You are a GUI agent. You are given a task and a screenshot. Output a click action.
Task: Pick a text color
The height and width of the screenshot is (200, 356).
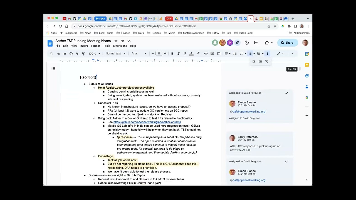[x=191, y=54]
